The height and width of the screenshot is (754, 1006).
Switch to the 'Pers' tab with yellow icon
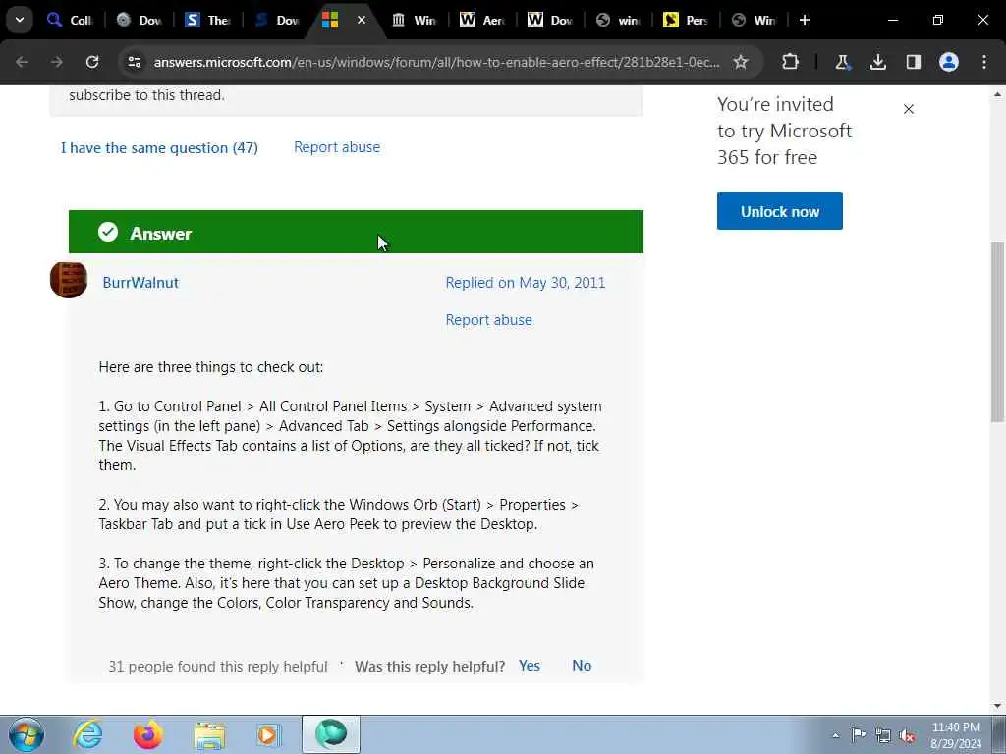(x=686, y=20)
